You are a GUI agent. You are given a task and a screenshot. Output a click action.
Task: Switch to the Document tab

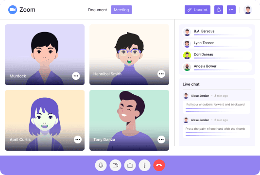(x=98, y=10)
